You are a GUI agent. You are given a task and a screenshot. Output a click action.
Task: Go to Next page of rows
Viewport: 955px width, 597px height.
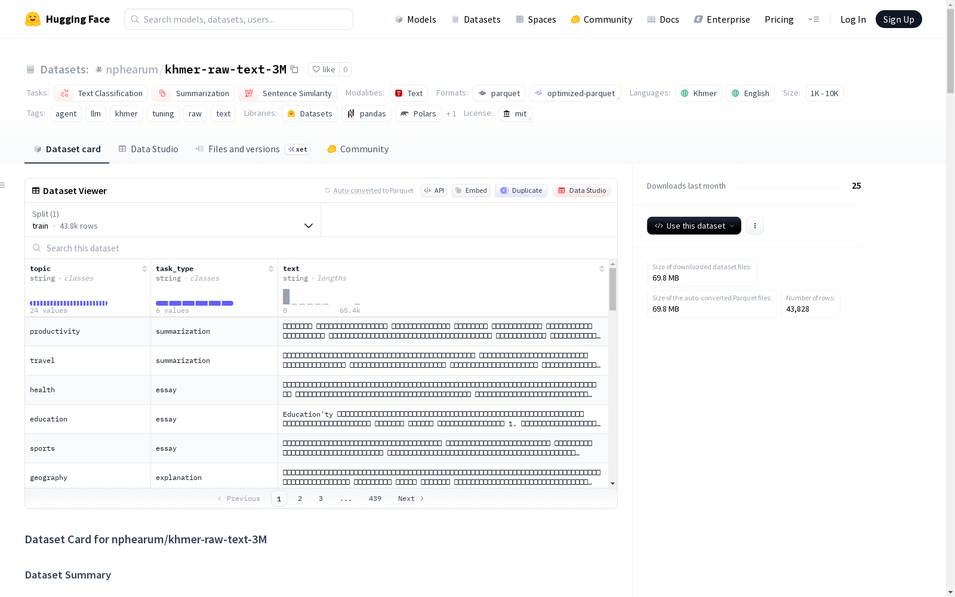coord(411,498)
